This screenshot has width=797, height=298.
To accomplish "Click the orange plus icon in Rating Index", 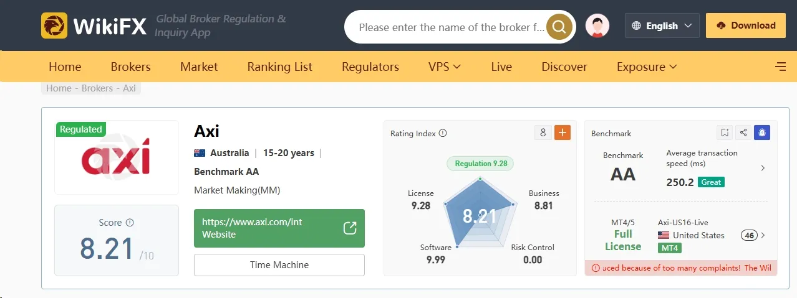I will pos(563,133).
